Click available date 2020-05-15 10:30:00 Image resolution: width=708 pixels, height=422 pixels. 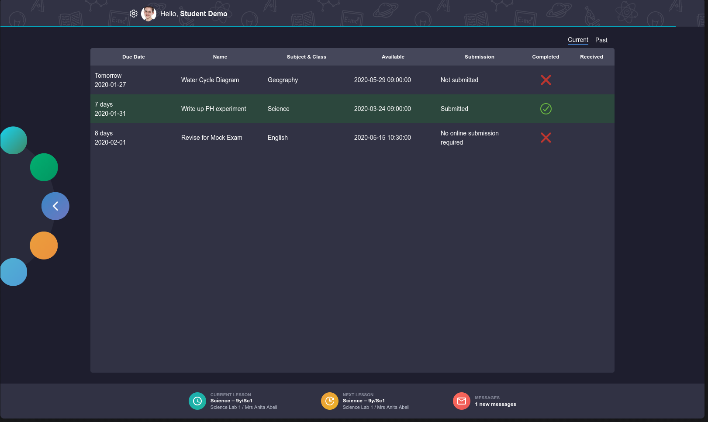(383, 138)
